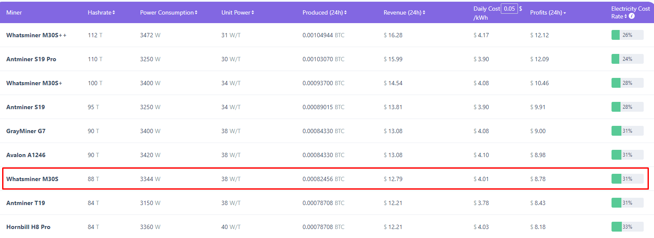Select $ 4.03 daily cost value
Image resolution: width=654 pixels, height=238 pixels.
[481, 227]
